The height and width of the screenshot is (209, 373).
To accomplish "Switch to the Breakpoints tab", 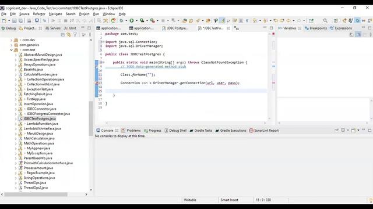I will 316,28.
